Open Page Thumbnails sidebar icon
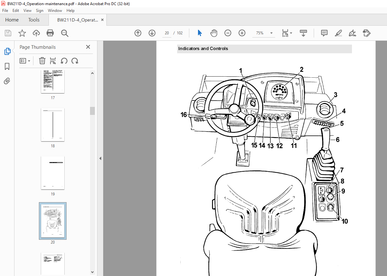The height and width of the screenshot is (276, 387). point(7,51)
